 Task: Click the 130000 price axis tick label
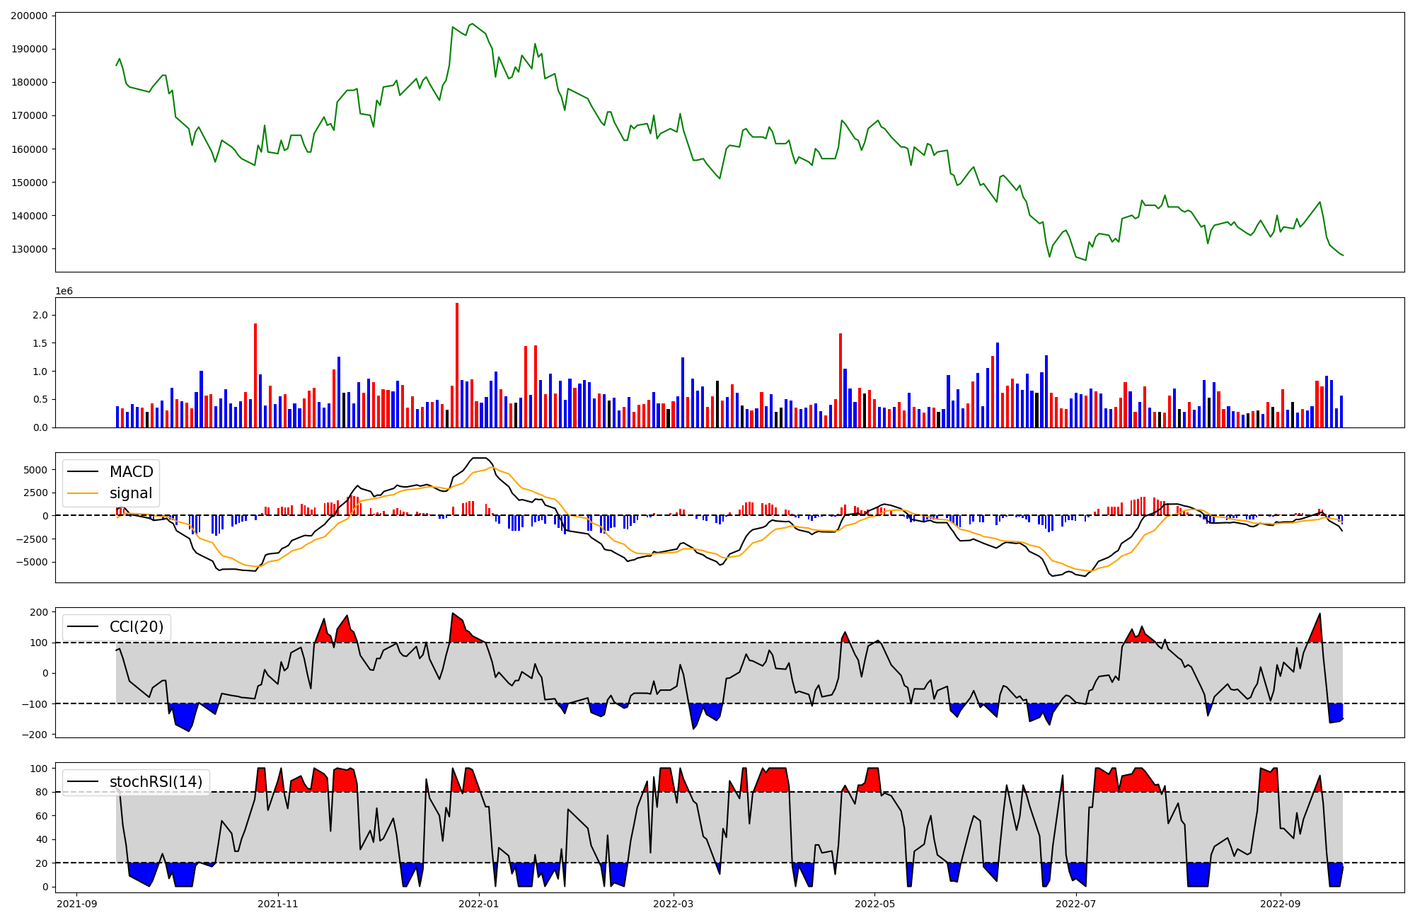point(30,249)
